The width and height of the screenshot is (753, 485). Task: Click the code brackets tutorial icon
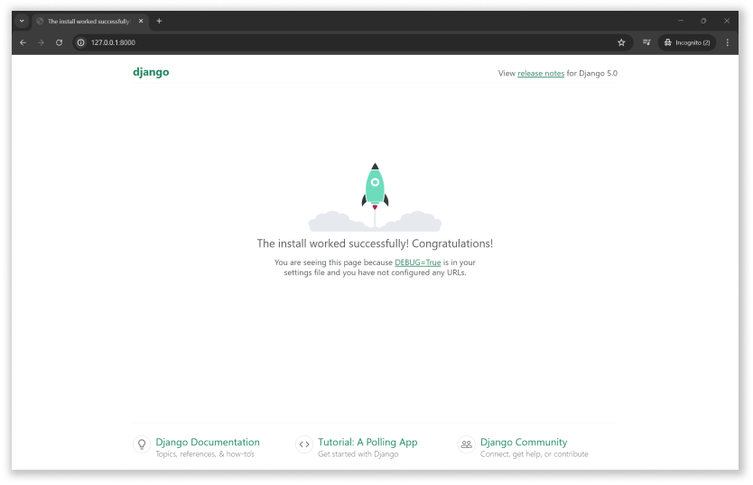click(x=304, y=444)
